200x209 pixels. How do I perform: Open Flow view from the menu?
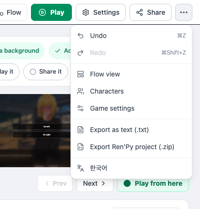[131, 74]
